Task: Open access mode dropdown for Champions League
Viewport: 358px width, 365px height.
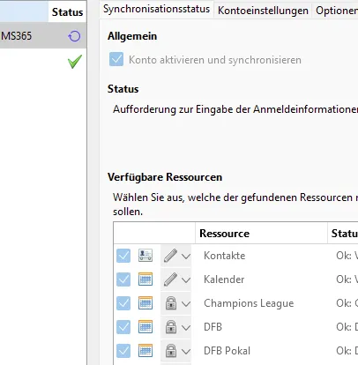Action: [x=186, y=303]
